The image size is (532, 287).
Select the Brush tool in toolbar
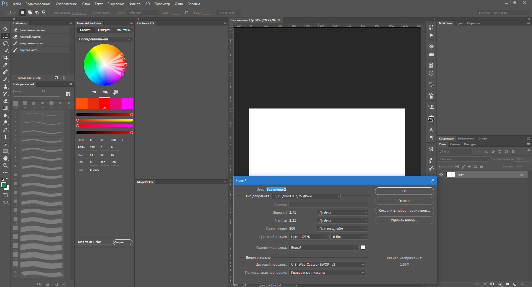coord(5,79)
